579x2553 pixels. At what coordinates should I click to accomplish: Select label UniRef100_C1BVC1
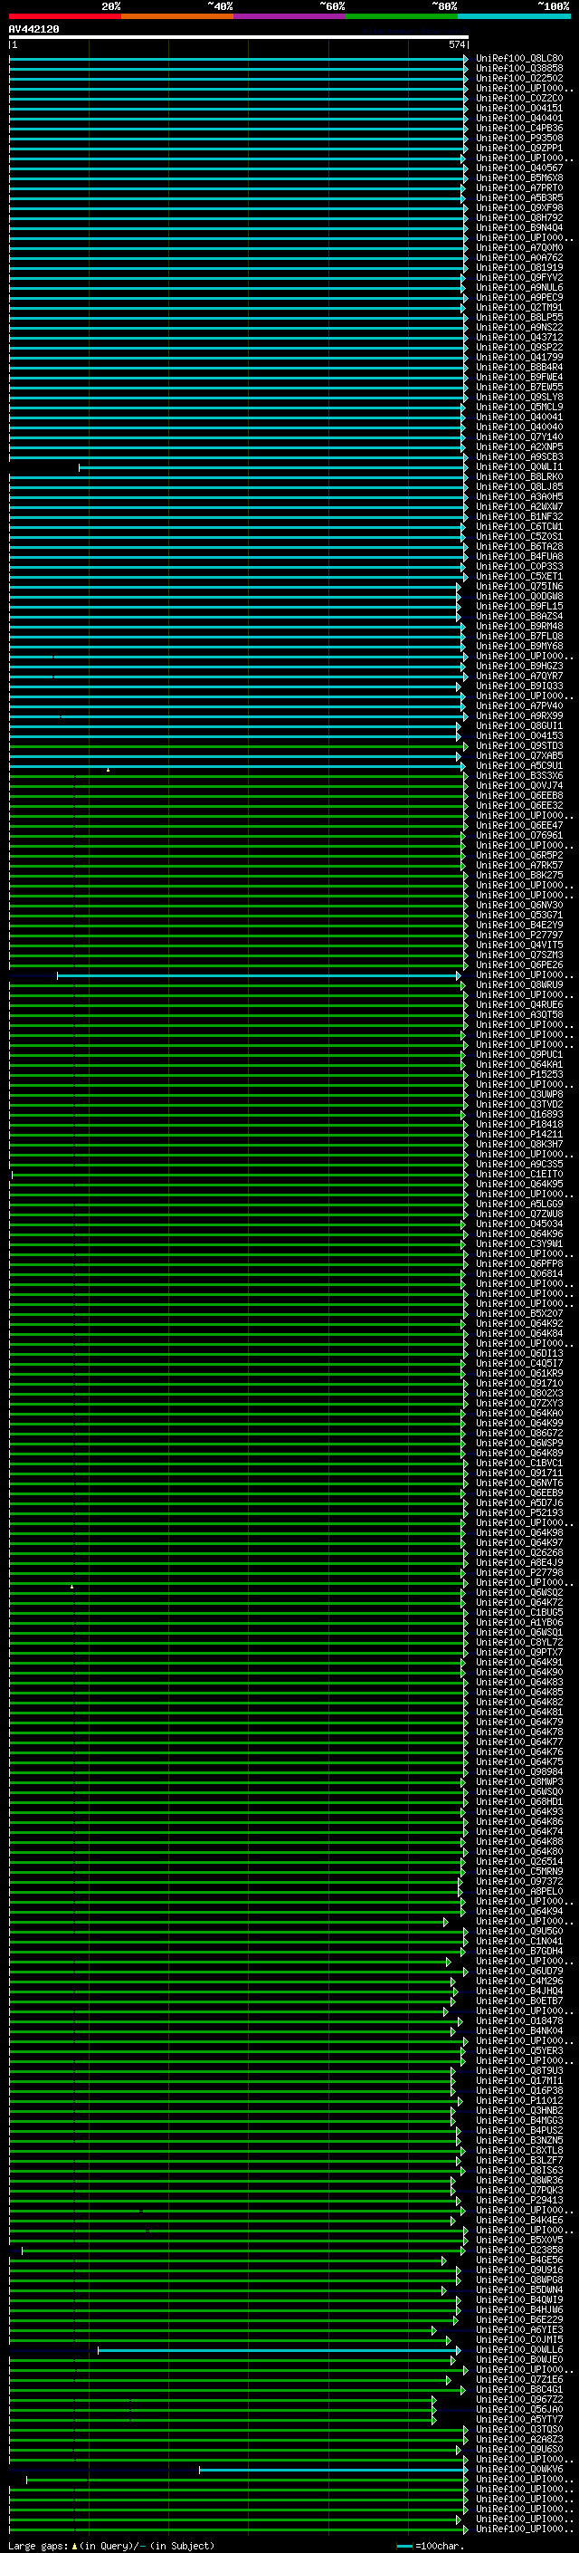(x=519, y=1463)
